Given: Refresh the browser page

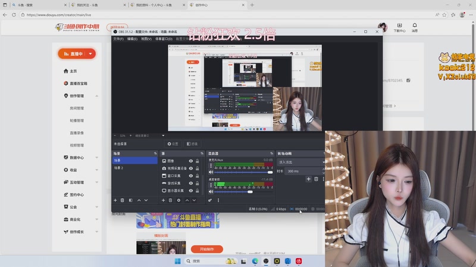Looking at the screenshot, I should pyautogui.click(x=14, y=14).
